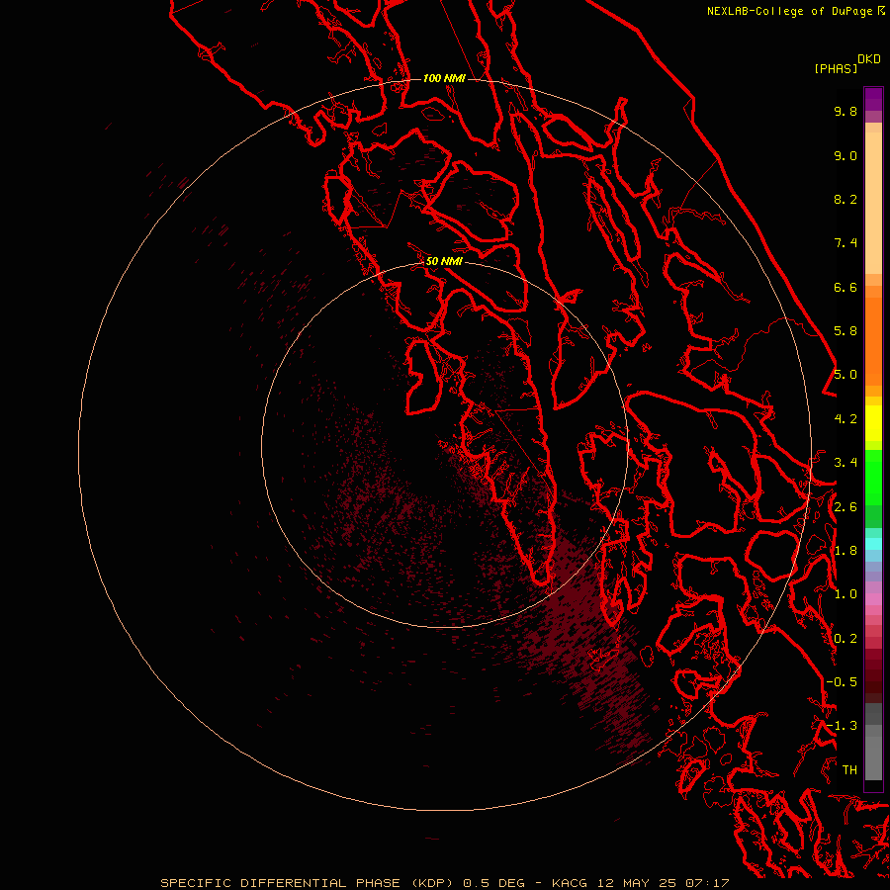The image size is (890, 890).
Task: Click the 9.8 value on color scale
Action: click(845, 111)
